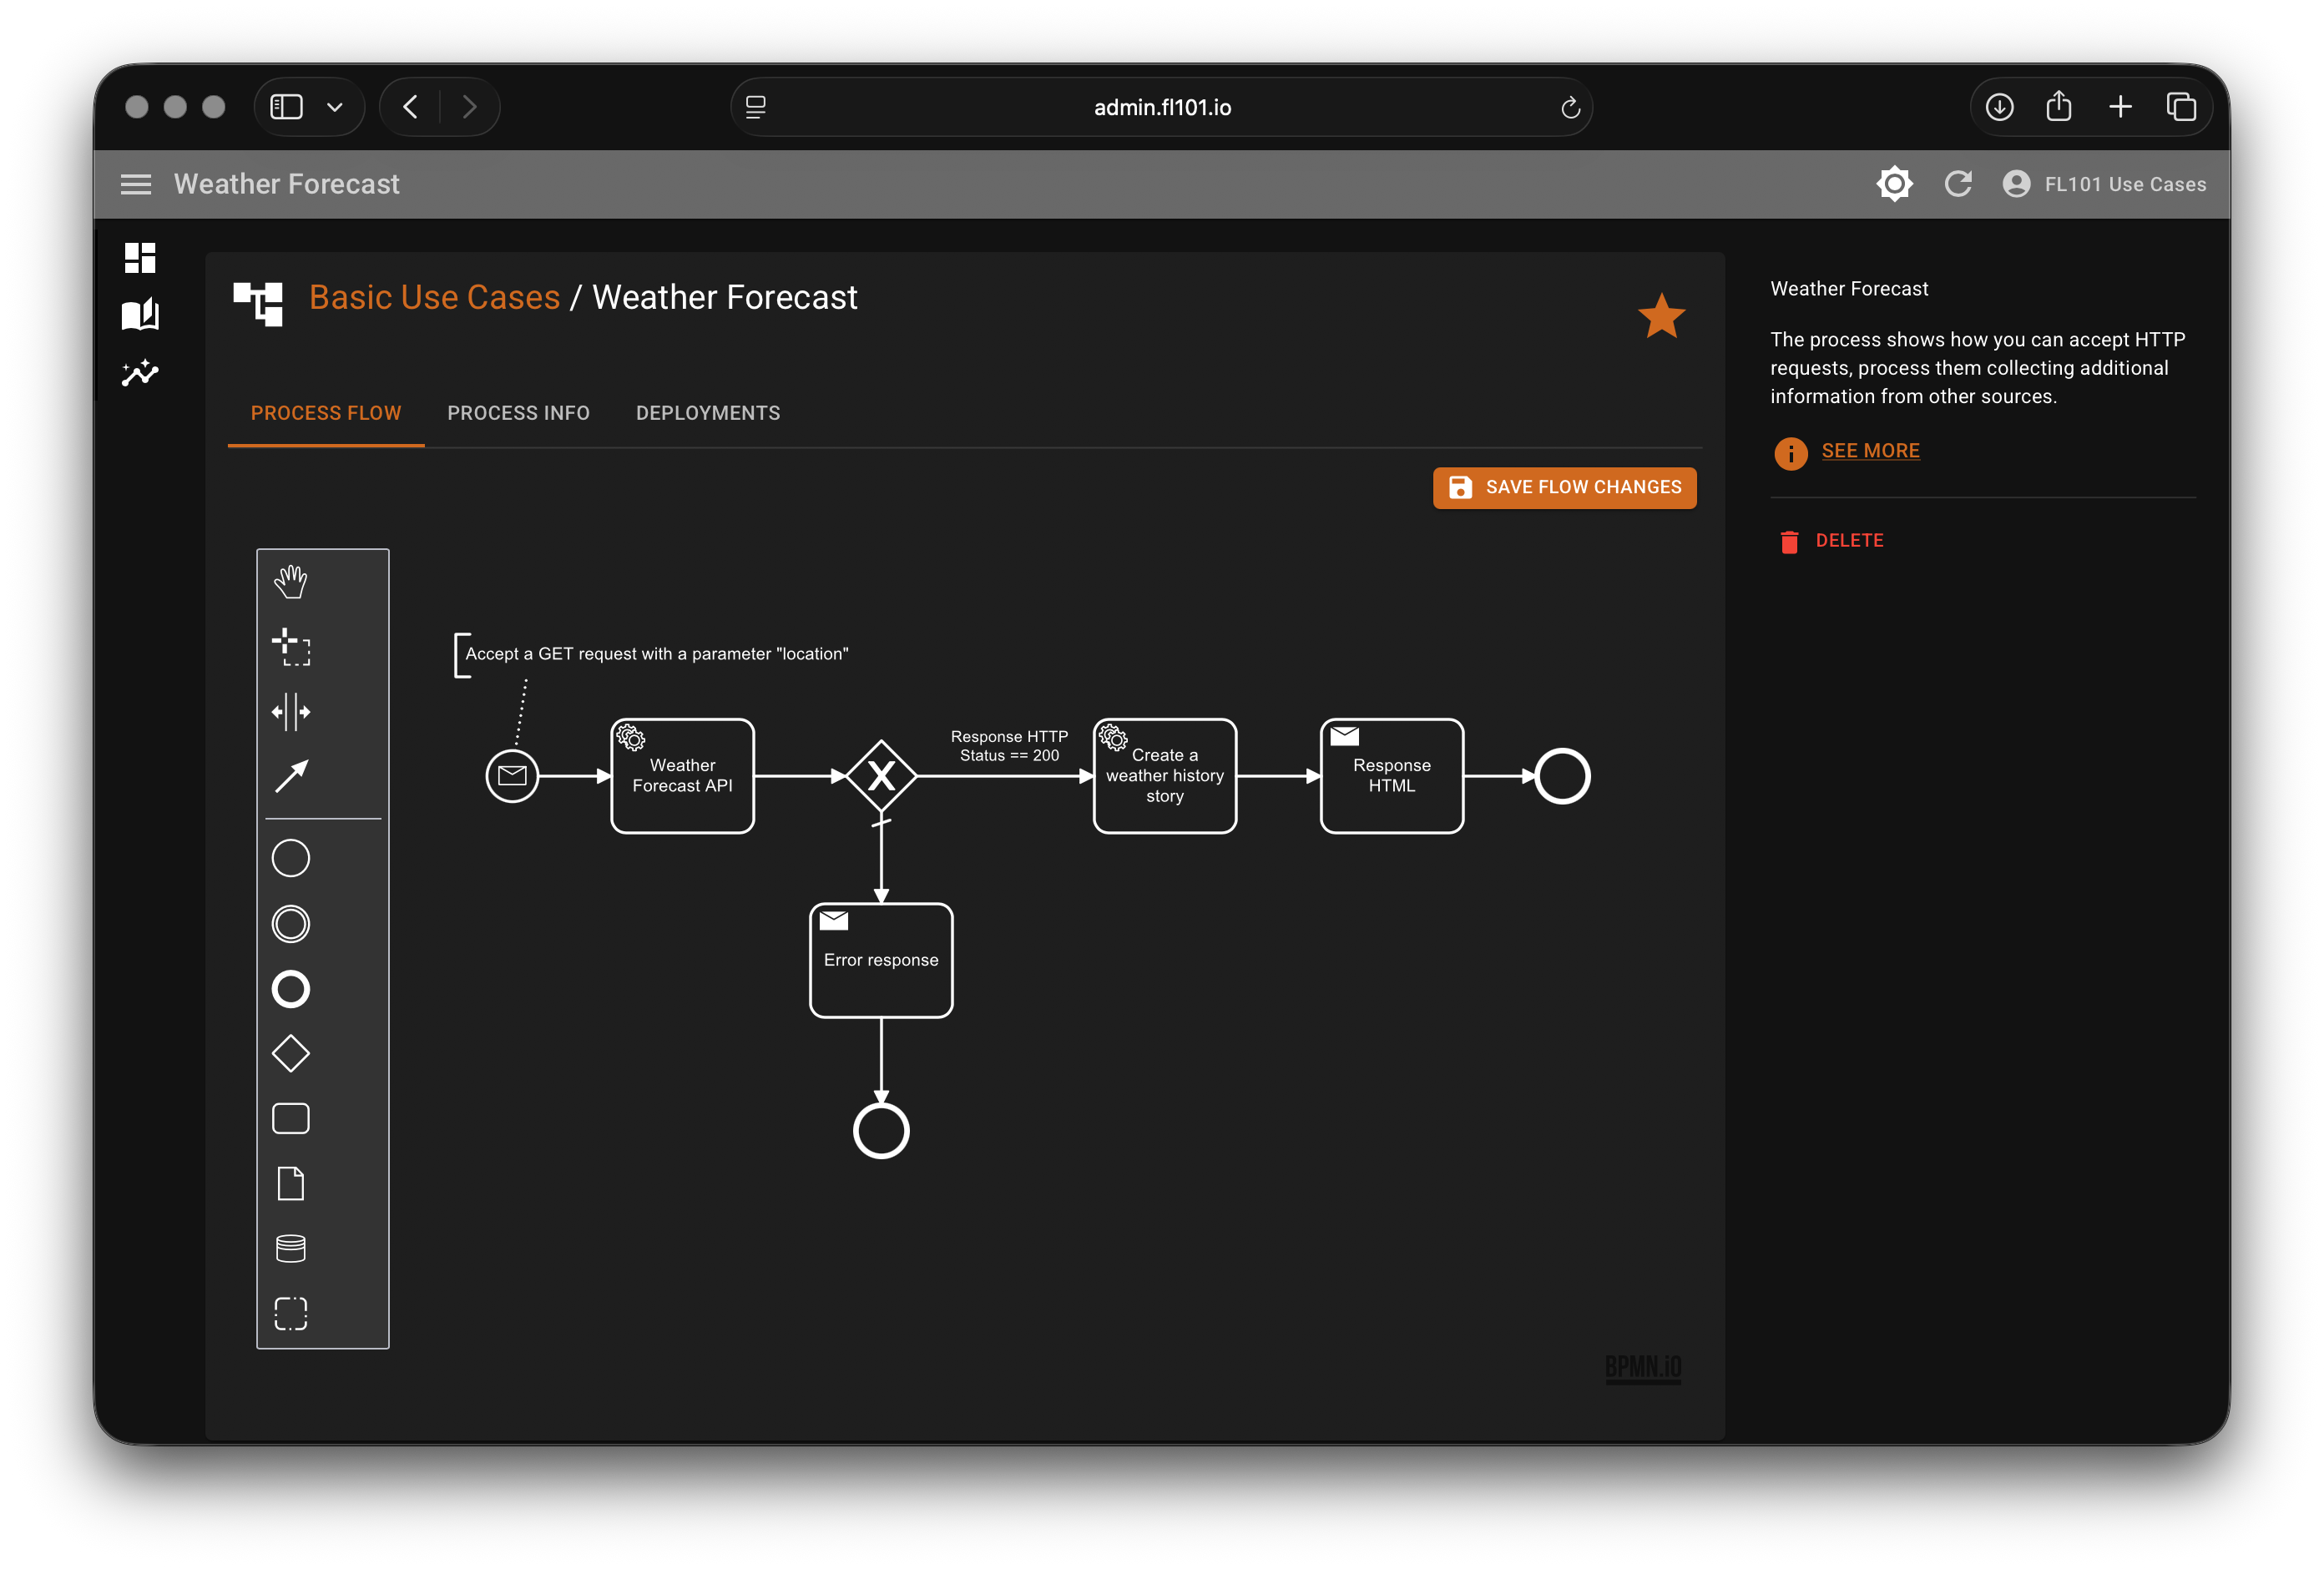Open the documentation book icon in sidebar

point(140,315)
